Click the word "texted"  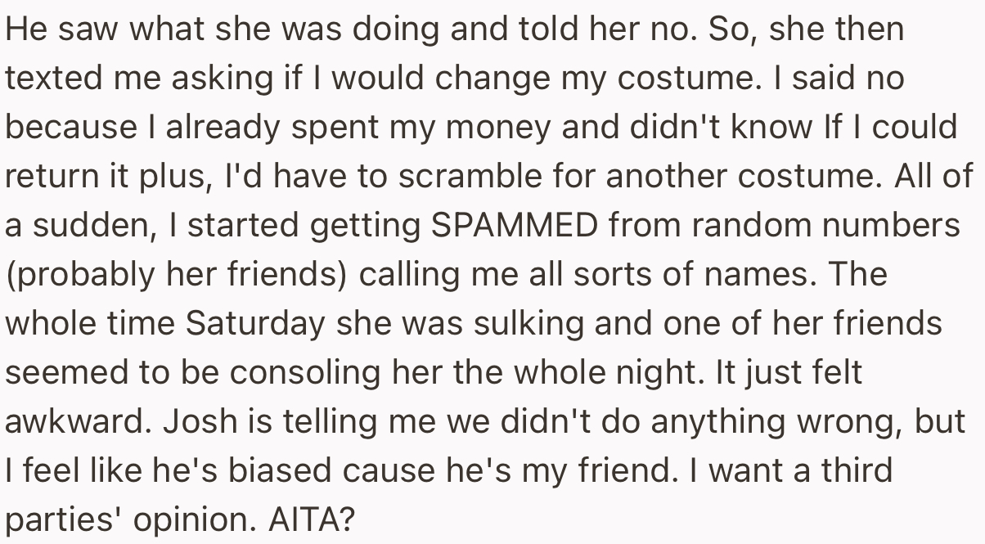(x=52, y=78)
